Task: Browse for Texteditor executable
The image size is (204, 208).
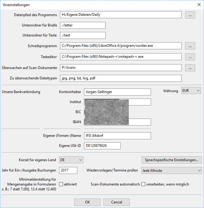Action: [190, 57]
